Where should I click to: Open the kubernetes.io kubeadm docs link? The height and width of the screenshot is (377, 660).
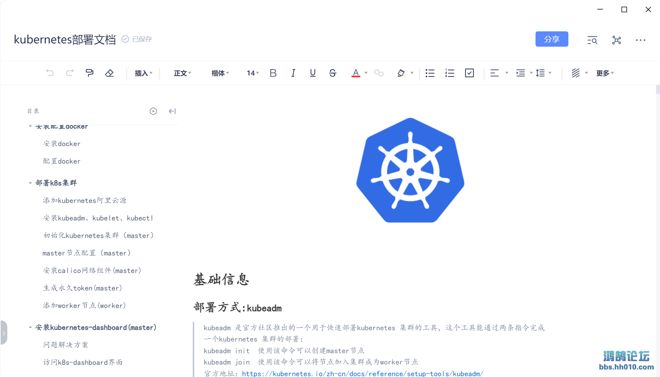362,374
